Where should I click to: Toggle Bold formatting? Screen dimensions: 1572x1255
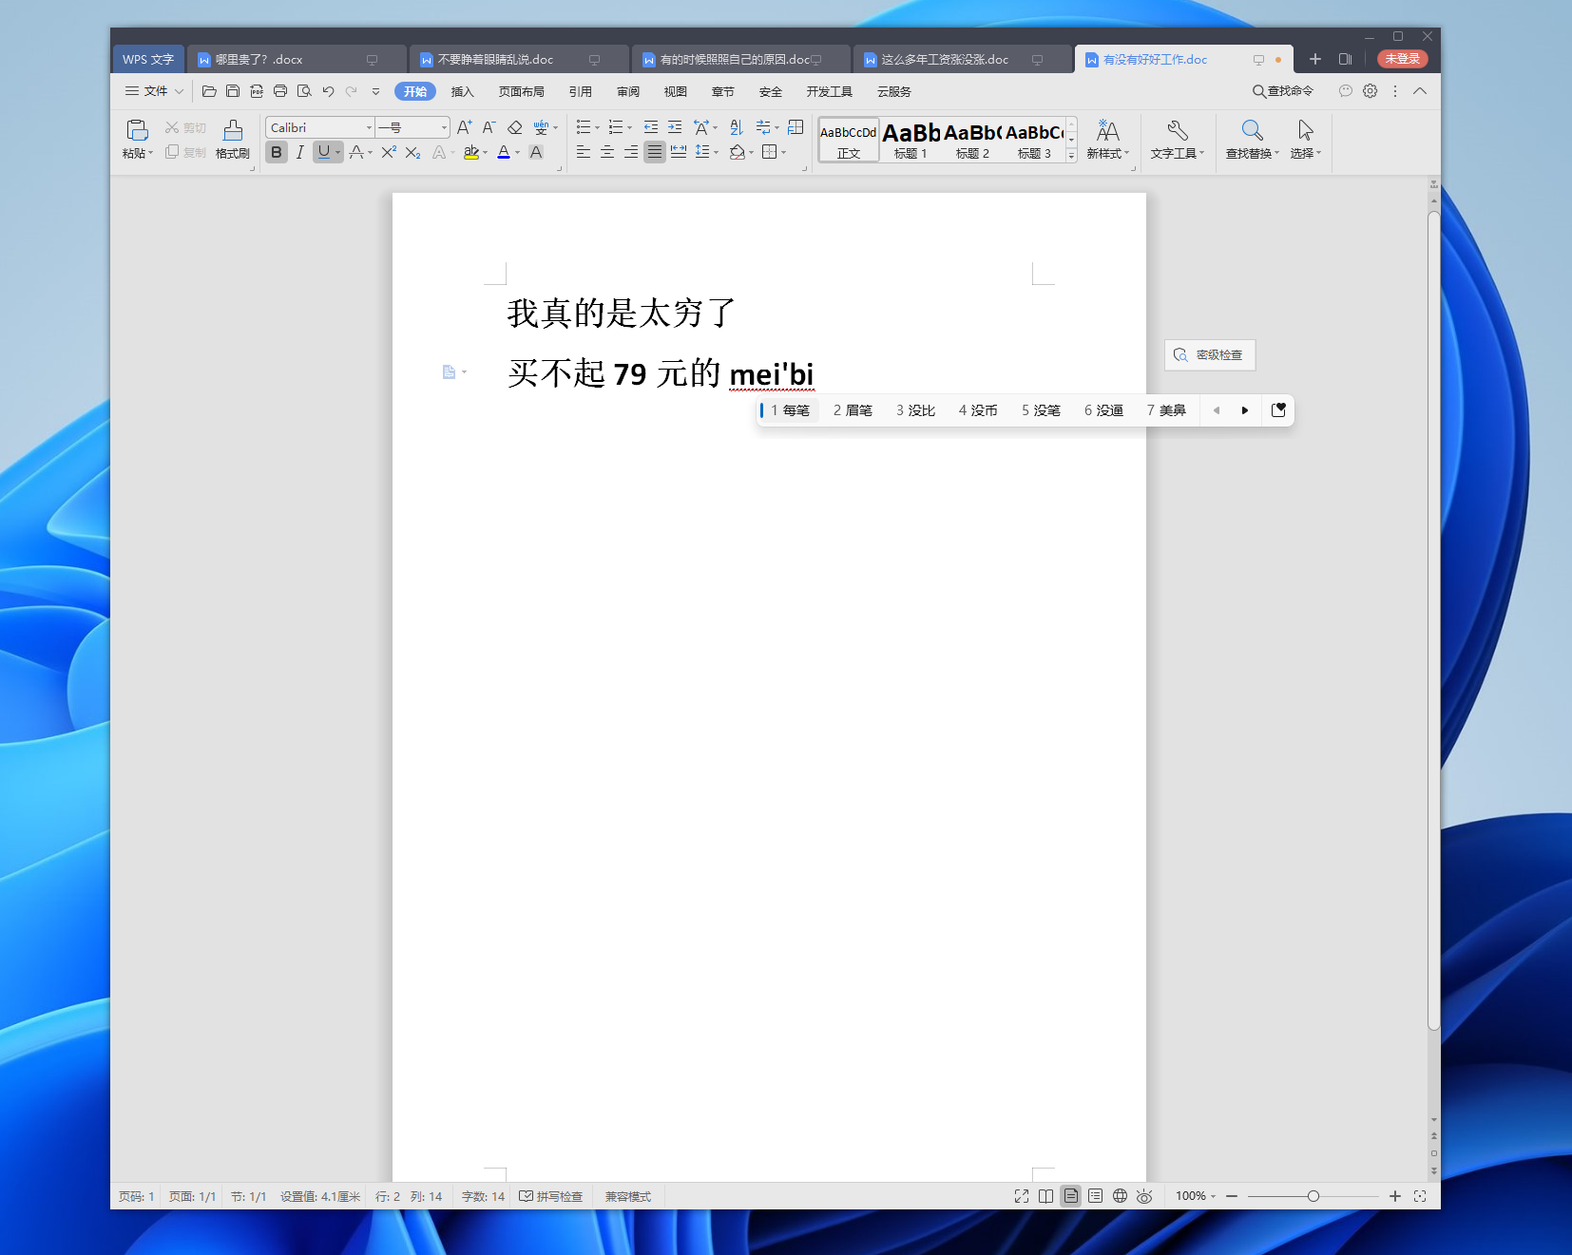[277, 152]
